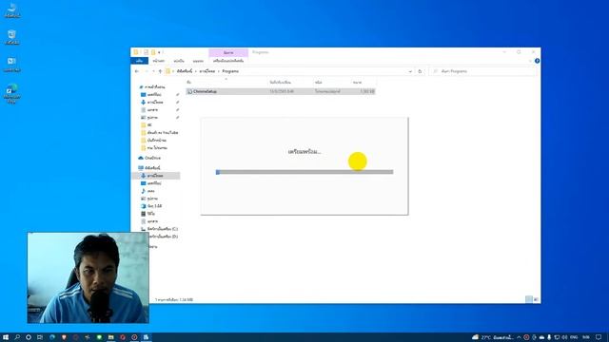Click microphone icon in system tray
The height and width of the screenshot is (342, 609).
point(549,337)
